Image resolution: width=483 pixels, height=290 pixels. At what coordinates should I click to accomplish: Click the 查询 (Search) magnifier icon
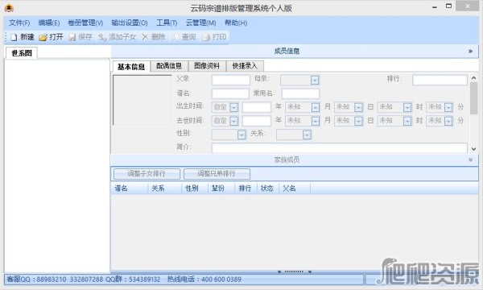coord(175,37)
